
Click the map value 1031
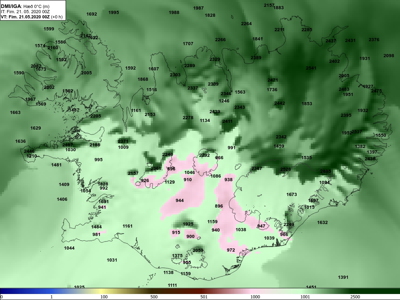(112, 260)
